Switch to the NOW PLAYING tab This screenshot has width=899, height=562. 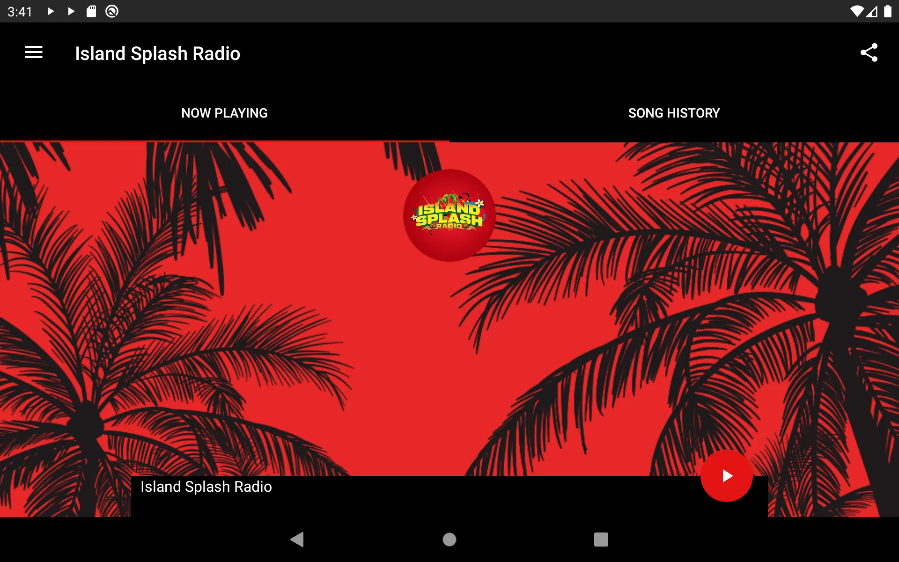224,113
